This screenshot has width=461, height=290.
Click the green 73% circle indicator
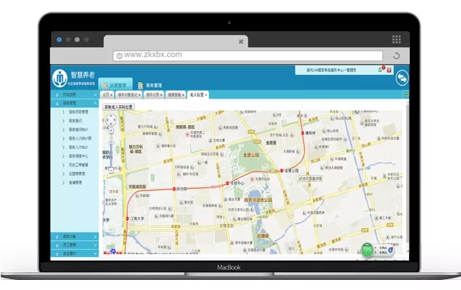(x=367, y=249)
